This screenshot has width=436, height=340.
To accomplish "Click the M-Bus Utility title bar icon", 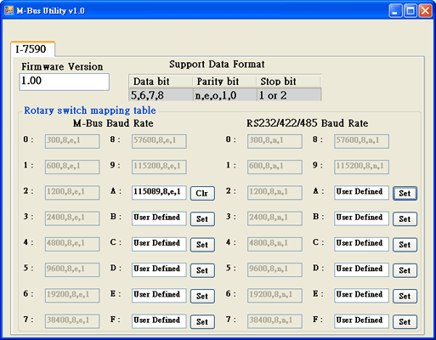I will click(x=8, y=10).
